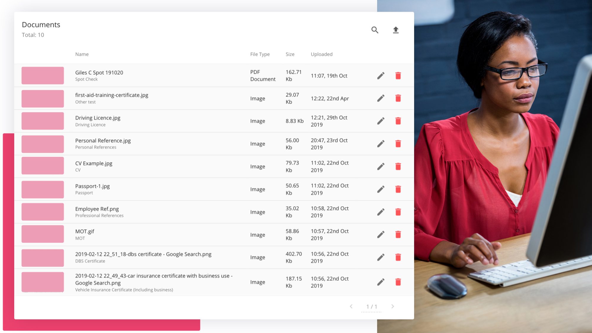Open thumbnail for Passport-1.jpg
The width and height of the screenshot is (592, 333).
43,189
